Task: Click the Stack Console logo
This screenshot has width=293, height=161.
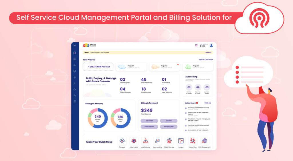Action: (90, 45)
